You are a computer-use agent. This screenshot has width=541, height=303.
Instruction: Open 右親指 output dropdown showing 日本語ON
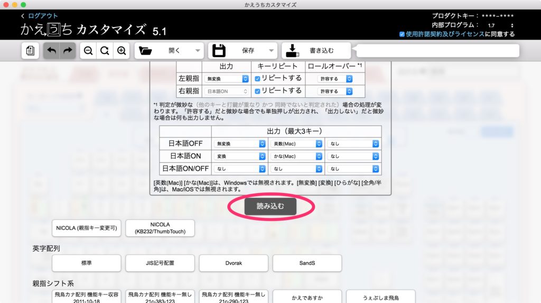pyautogui.click(x=226, y=91)
